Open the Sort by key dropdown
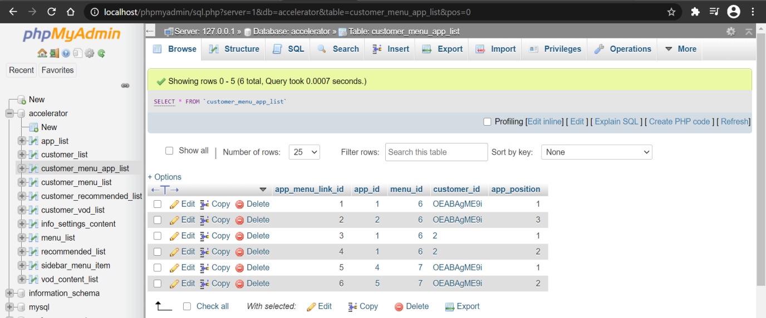Image resolution: width=766 pixels, height=318 pixels. 596,152
